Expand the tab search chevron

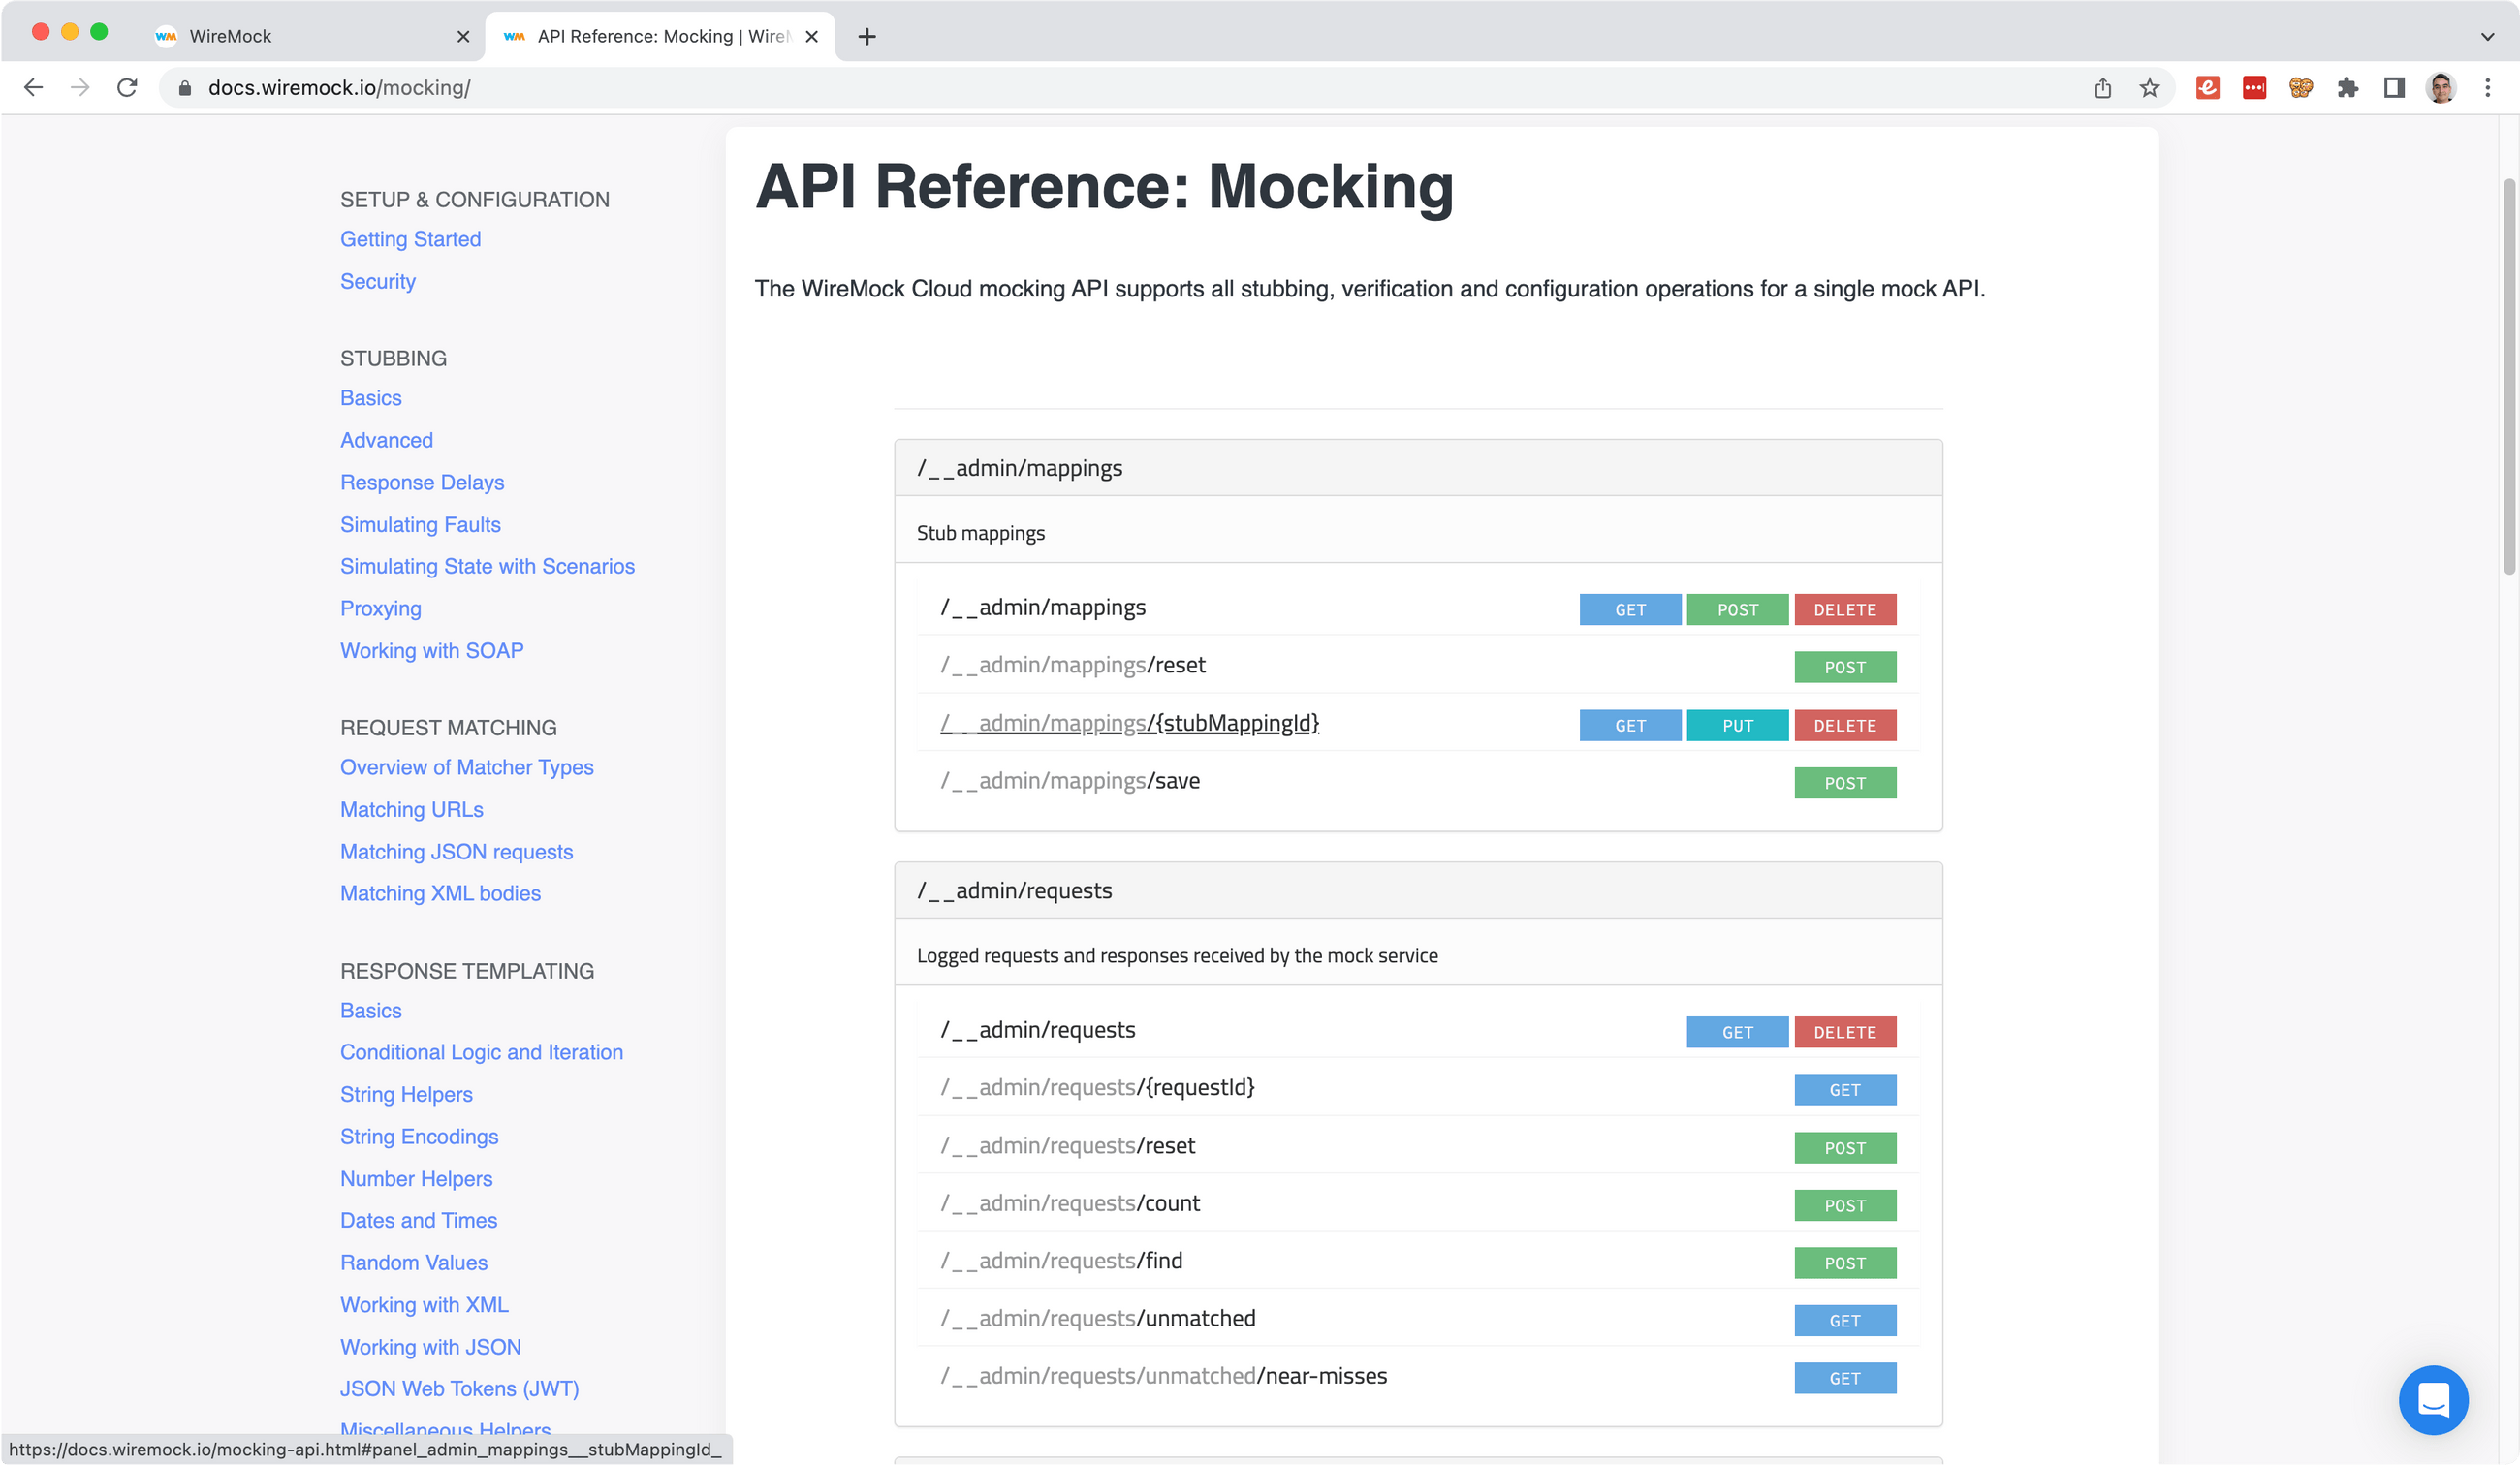(2487, 36)
